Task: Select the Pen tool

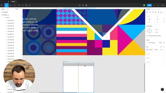Action: coord(19,5)
